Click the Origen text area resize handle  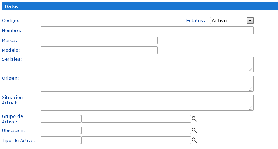point(251,89)
